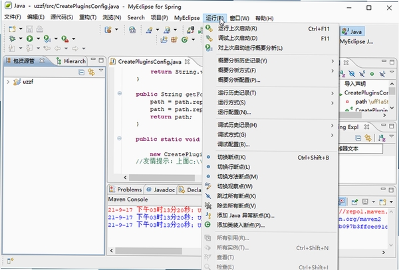Click the Last Edit Location icon

(47, 49)
